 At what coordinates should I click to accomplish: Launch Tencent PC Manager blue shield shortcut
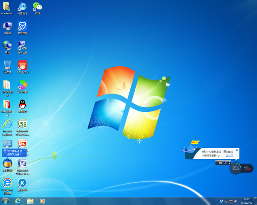point(22,26)
